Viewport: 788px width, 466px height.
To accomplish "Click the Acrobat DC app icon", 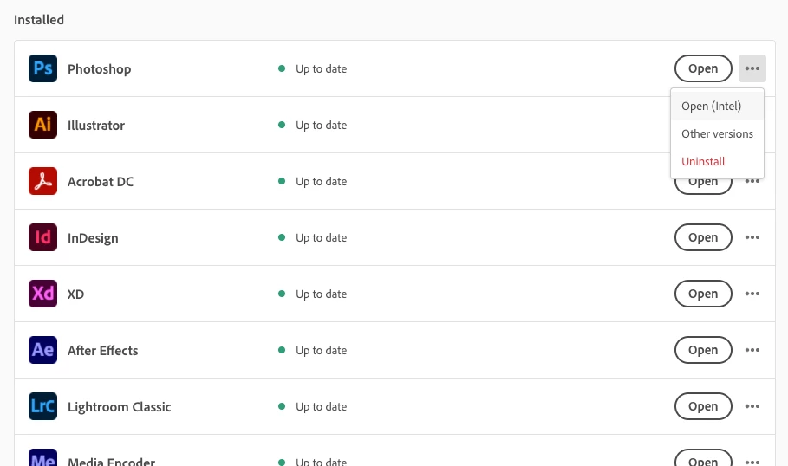I will click(x=42, y=181).
